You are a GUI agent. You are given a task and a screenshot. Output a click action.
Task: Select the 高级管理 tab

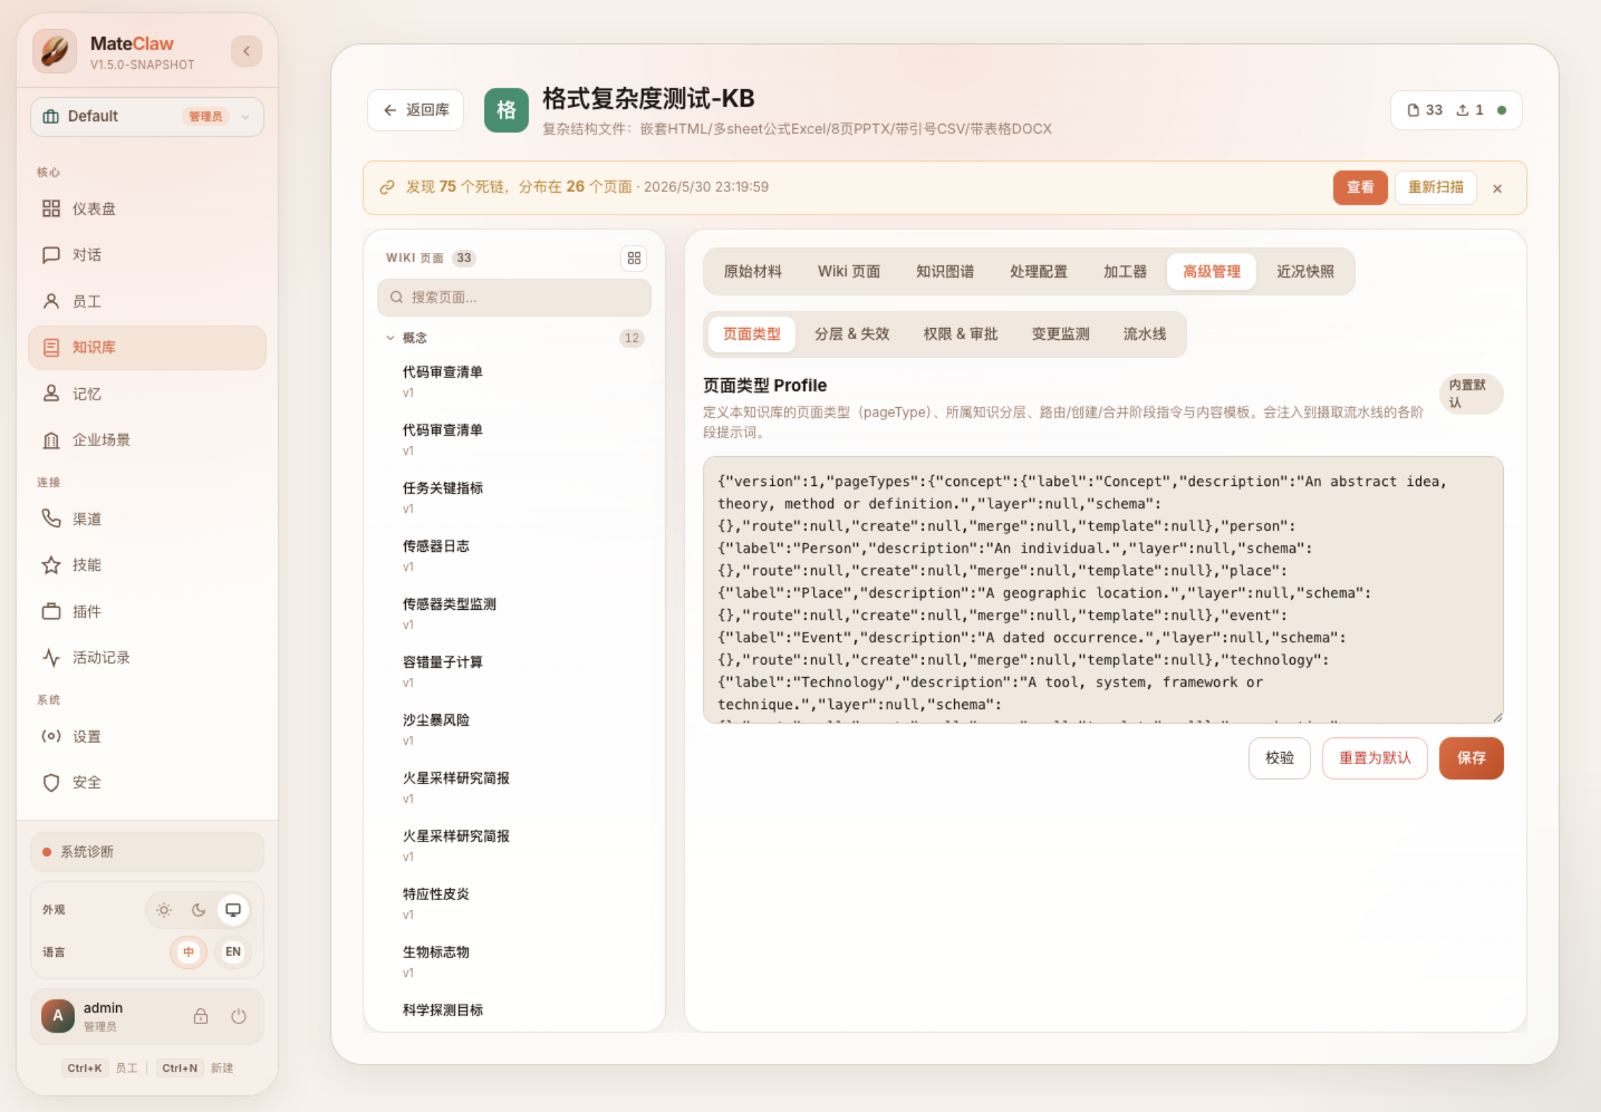1211,271
